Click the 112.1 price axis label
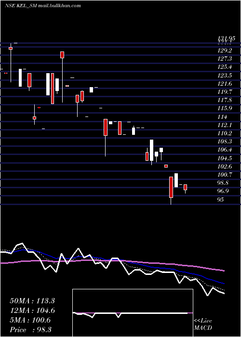 pos(225,125)
